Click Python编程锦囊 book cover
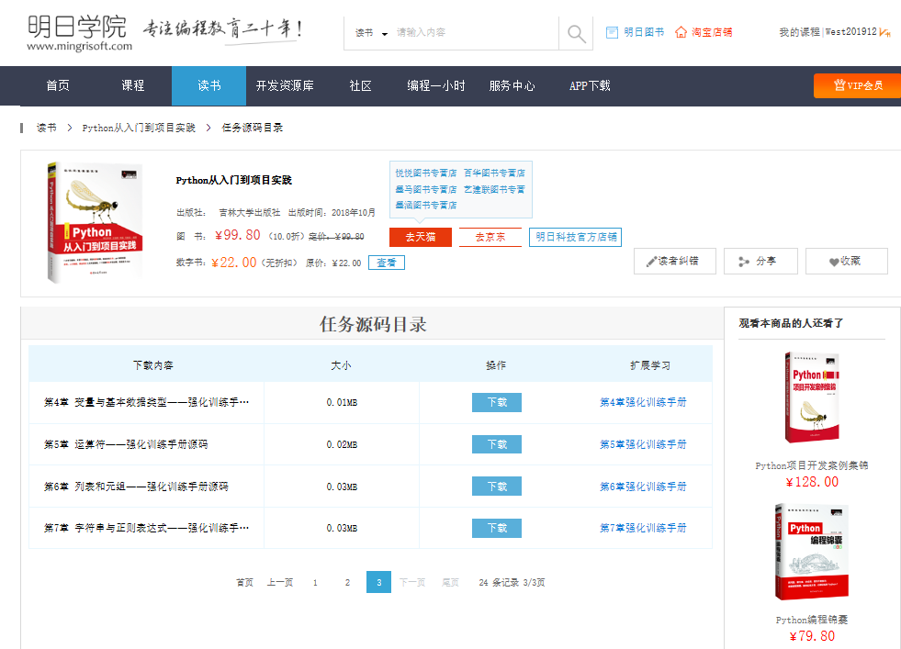The image size is (901, 649). pos(811,552)
